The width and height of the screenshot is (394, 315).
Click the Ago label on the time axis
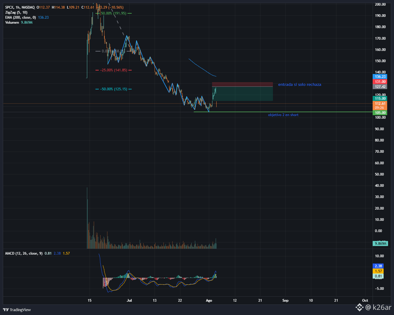[209, 300]
